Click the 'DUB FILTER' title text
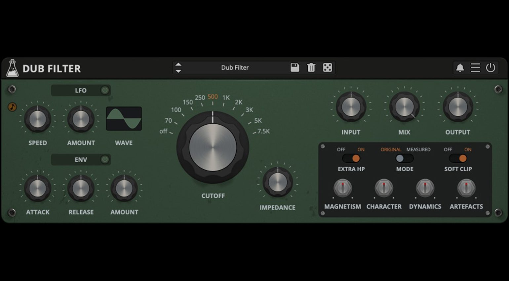This screenshot has width=509, height=281. click(52, 68)
